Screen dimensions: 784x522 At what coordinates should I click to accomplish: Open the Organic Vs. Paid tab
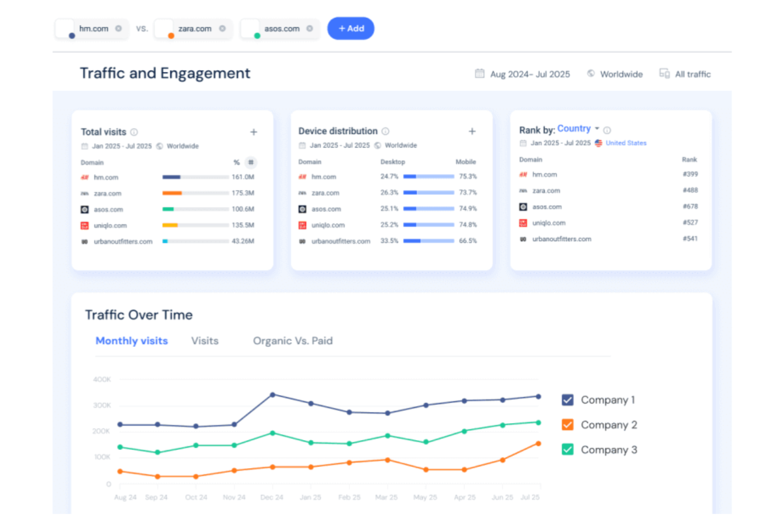click(x=293, y=341)
